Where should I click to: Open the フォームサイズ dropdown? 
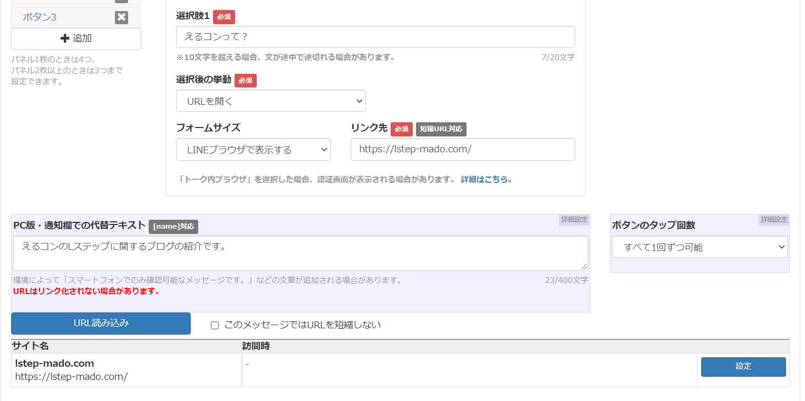tap(253, 150)
